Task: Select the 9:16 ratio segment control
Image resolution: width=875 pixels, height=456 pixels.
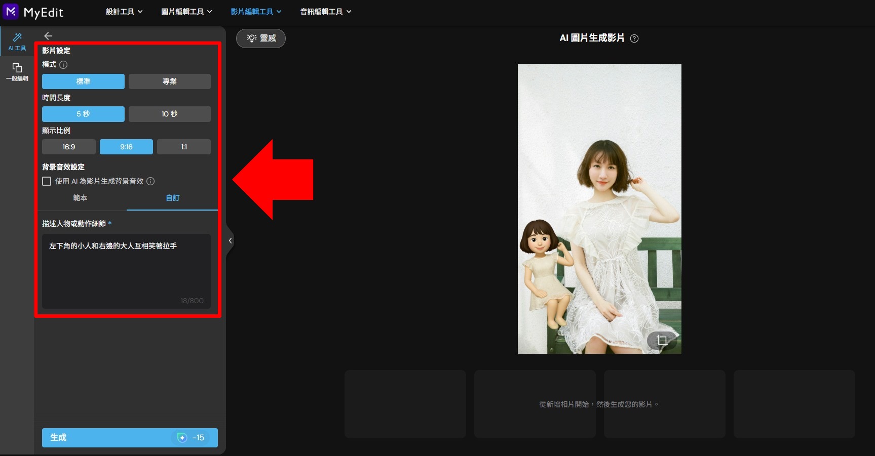Action: 126,146
